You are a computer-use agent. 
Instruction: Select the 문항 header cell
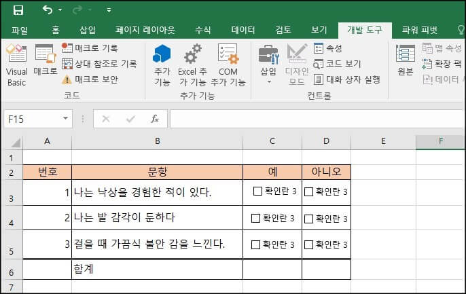pos(157,172)
